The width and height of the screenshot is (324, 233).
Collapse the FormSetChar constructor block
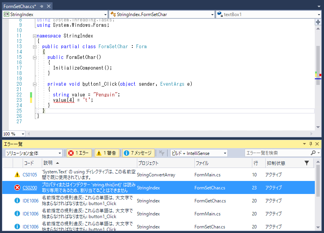click(35, 57)
